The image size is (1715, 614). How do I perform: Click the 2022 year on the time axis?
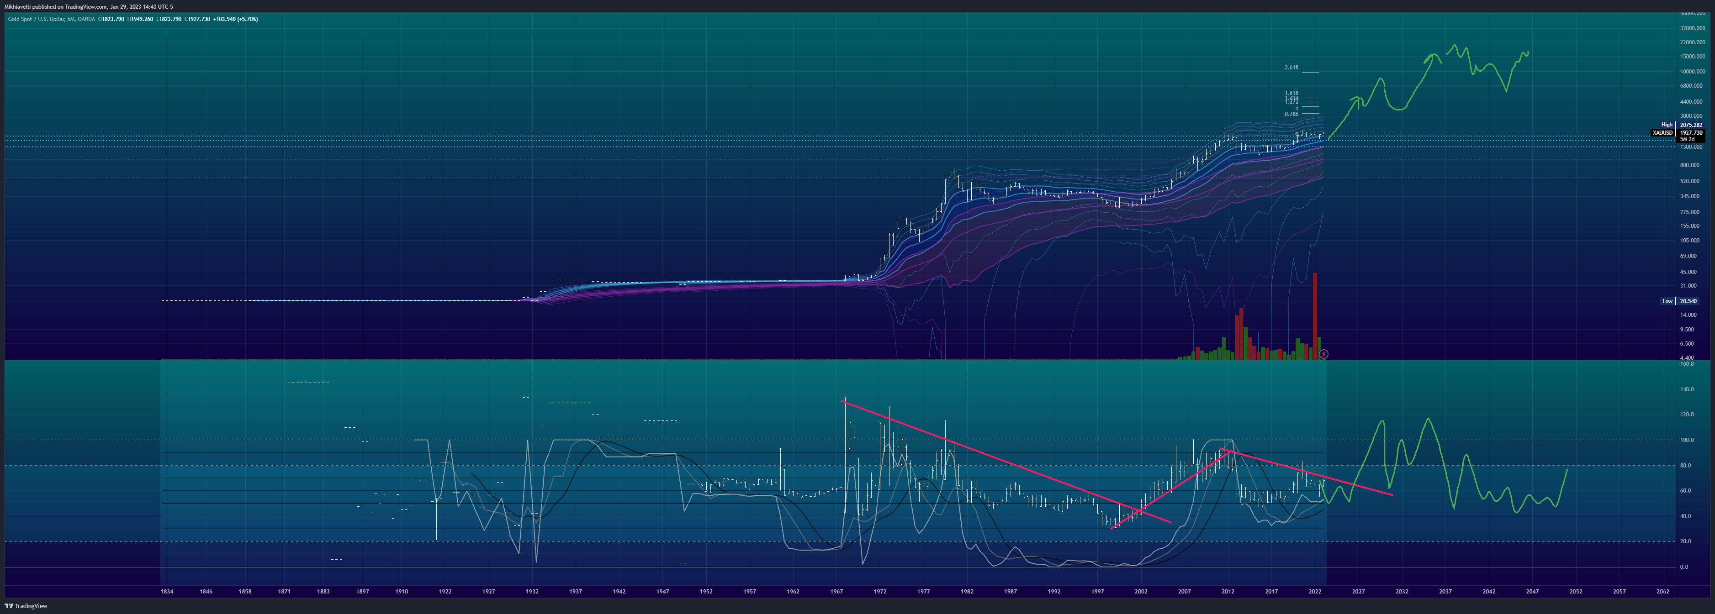[x=1315, y=591]
